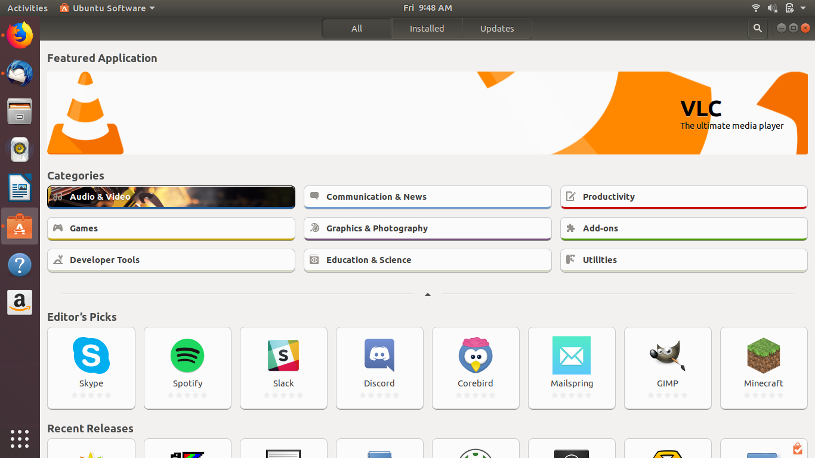This screenshot has height=458, width=815.
Task: Open LibreOffice Writer from the dock
Action: point(20,188)
